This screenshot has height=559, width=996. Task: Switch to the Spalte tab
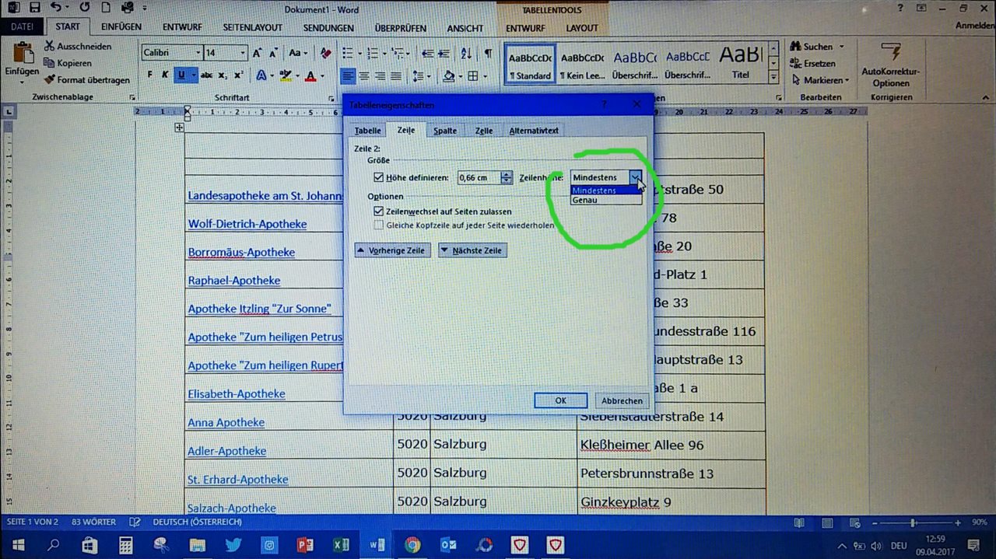(445, 131)
